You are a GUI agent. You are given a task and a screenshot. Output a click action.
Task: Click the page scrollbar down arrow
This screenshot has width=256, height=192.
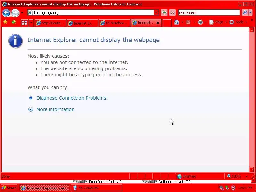click(x=252, y=170)
